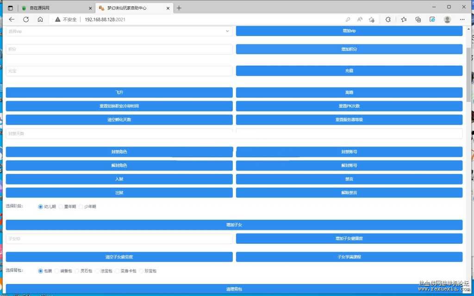The image size is (474, 296).
Task: Add this page to favorites star icon
Action: coord(372,19)
